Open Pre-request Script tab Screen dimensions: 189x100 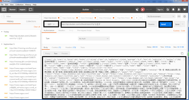[x=84, y=31]
